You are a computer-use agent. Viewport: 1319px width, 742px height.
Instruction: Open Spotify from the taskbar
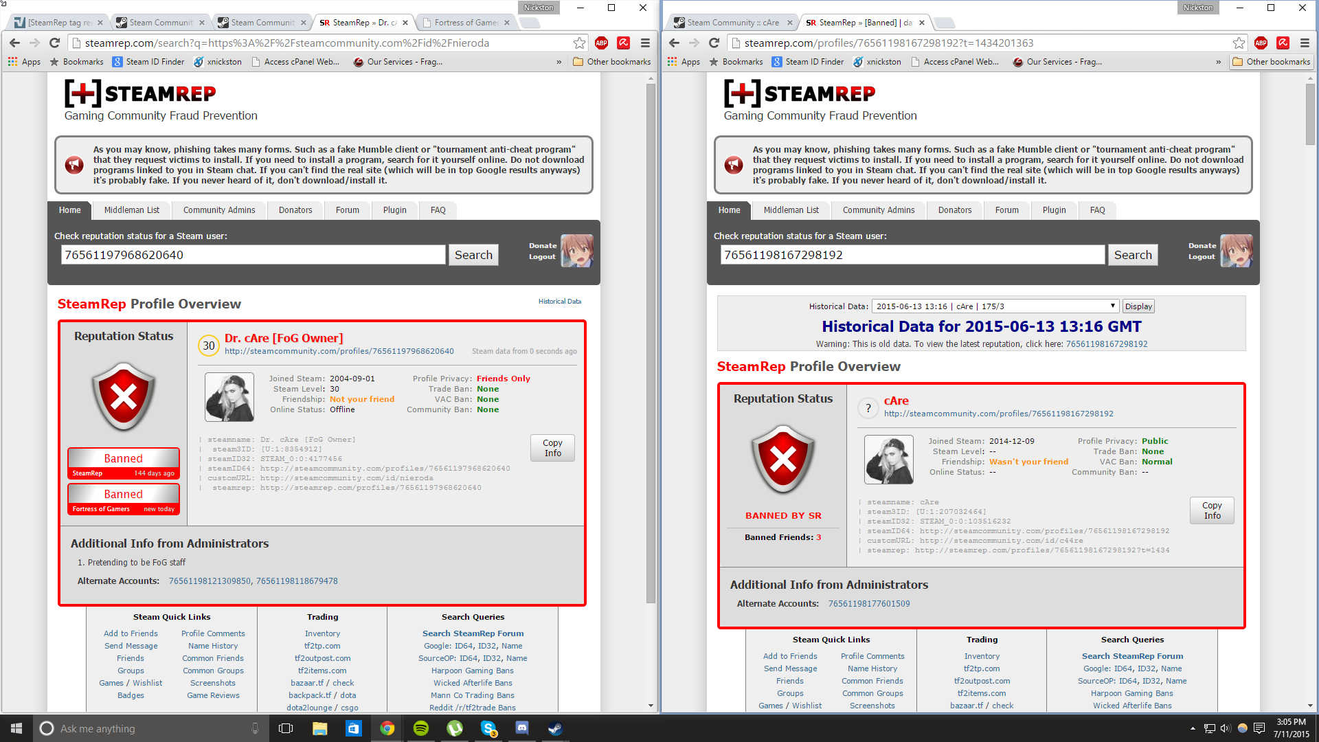click(421, 728)
